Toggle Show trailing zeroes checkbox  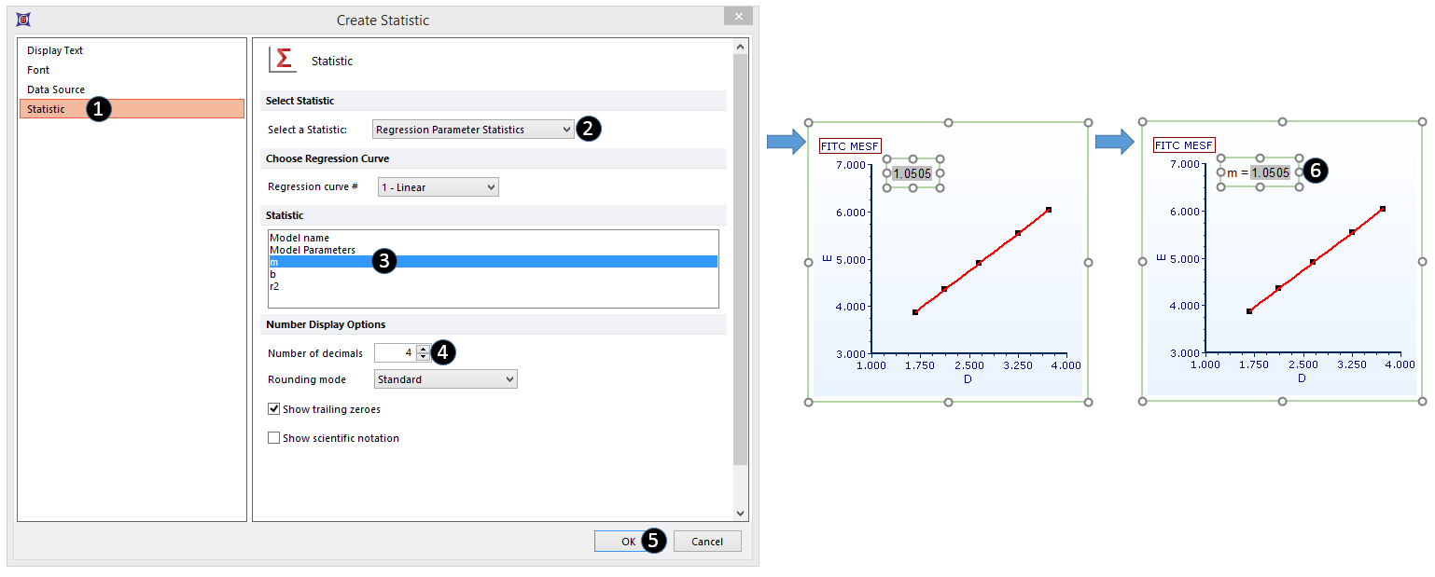274,409
